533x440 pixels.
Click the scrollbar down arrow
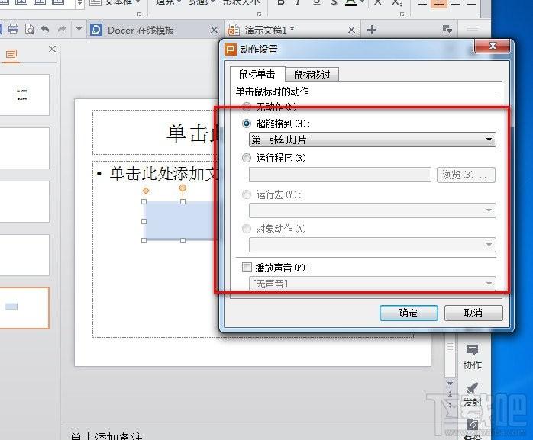click(450, 384)
